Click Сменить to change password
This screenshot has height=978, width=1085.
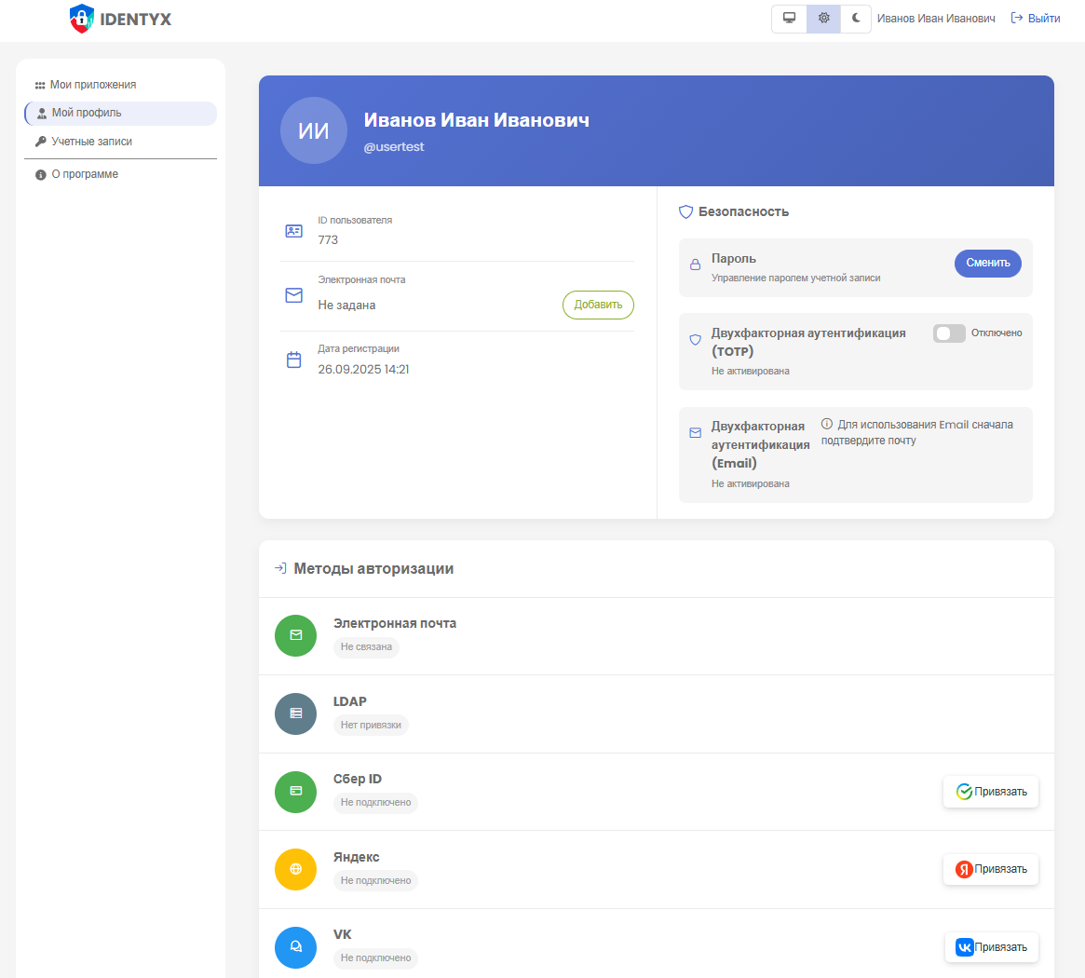[987, 263]
